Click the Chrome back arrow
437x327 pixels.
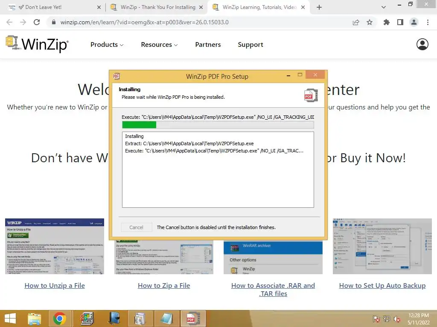pyautogui.click(x=9, y=22)
